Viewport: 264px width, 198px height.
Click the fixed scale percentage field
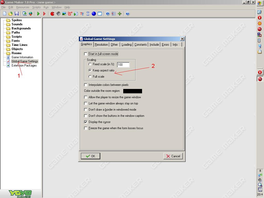(x=123, y=64)
